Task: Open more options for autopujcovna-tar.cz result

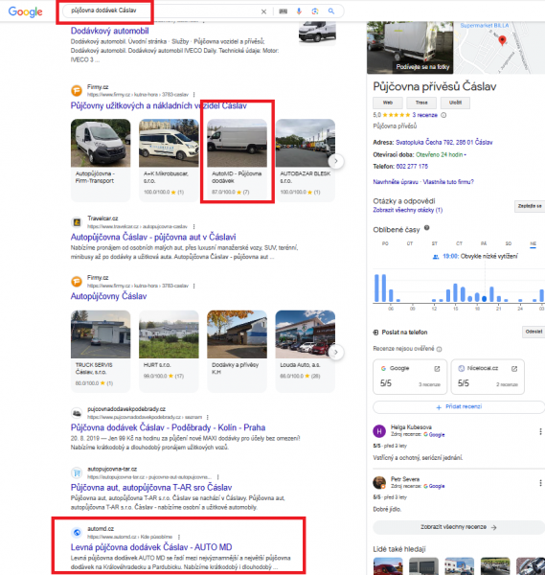Action: (x=218, y=477)
